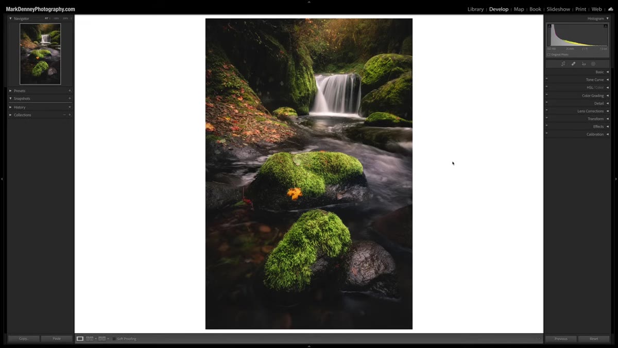Switch to the Slideshow module
618x348 pixels.
(x=558, y=9)
